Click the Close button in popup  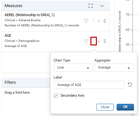(x=105, y=107)
